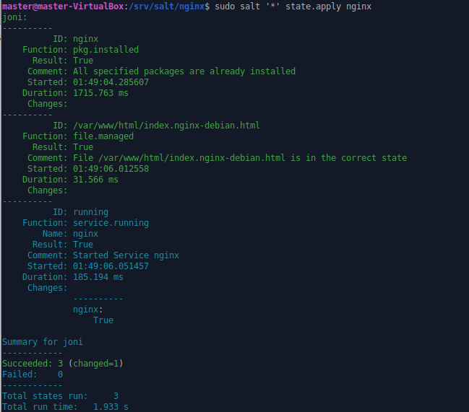Click the 'Total states run' line
This screenshot has width=469, height=412.
tap(60, 396)
